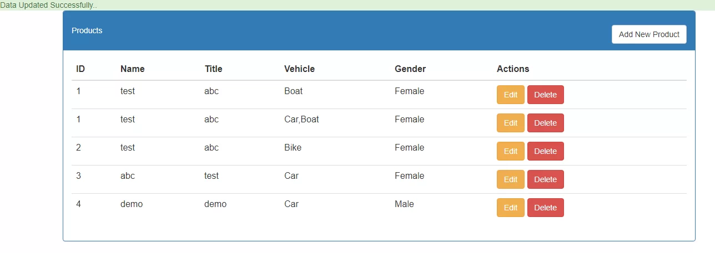Select the Male gender cell
The height and width of the screenshot is (253, 715).
click(x=404, y=204)
